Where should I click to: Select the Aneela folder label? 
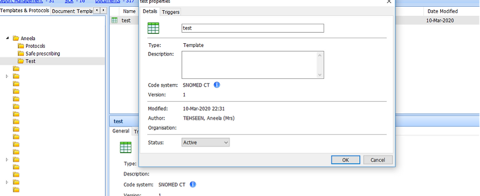[x=28, y=39]
